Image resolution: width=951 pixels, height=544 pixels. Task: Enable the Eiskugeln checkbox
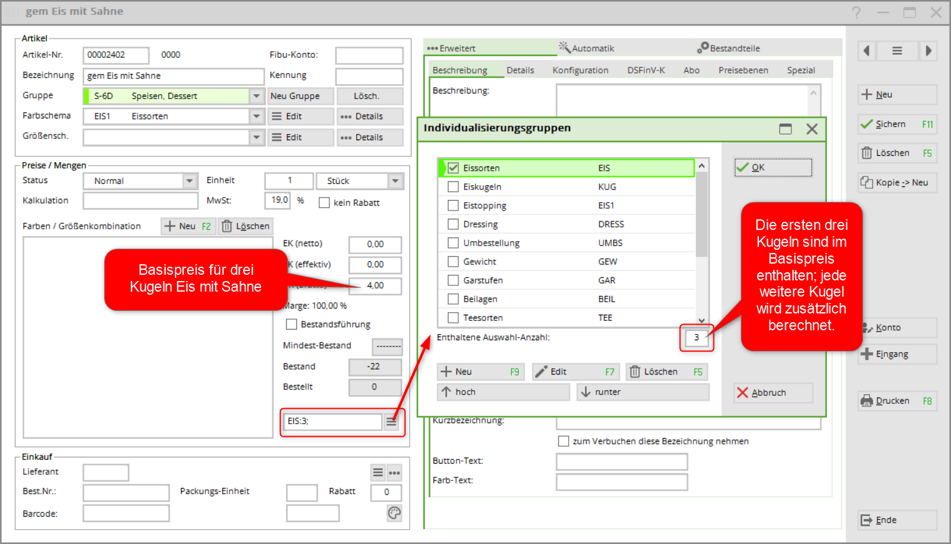[453, 187]
